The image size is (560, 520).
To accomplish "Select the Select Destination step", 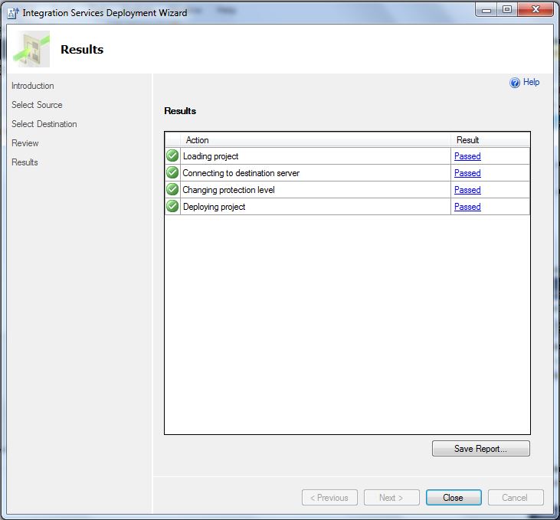I will pyautogui.click(x=44, y=124).
